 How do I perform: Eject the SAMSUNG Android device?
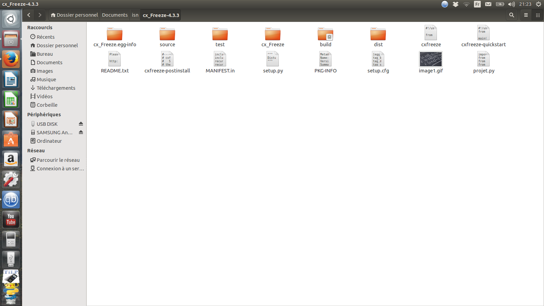[x=81, y=132]
